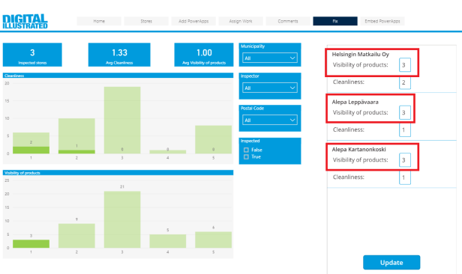Viewport: 462px width, 274px height.
Task: Expand the Municipality dropdown
Action: click(270, 58)
